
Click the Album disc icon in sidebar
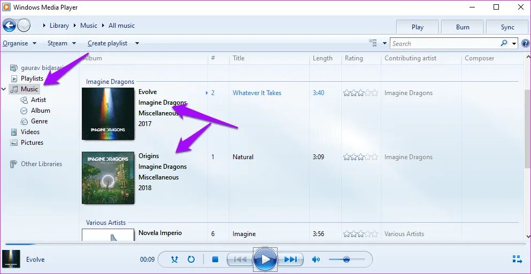(24, 111)
